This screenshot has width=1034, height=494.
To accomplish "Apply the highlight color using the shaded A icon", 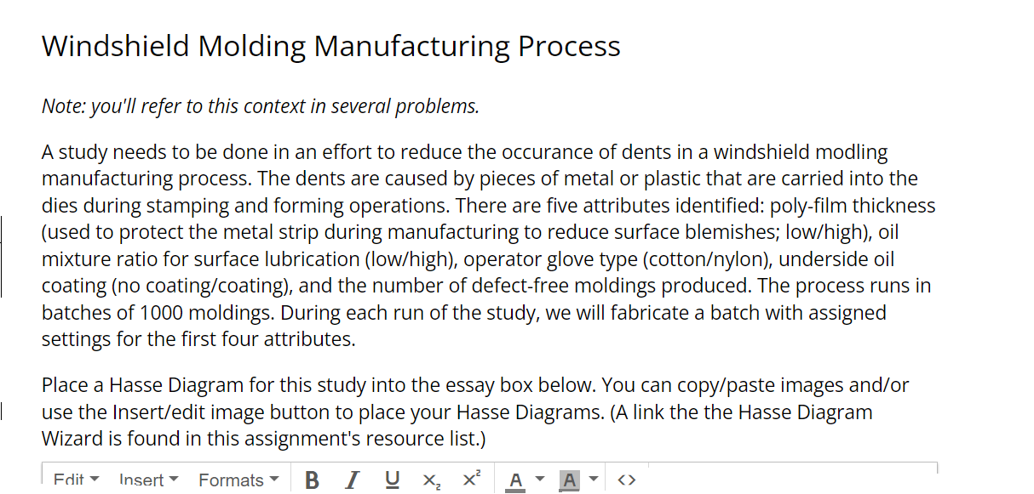I will tap(568, 478).
